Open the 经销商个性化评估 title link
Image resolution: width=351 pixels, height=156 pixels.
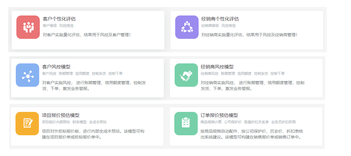(220, 19)
